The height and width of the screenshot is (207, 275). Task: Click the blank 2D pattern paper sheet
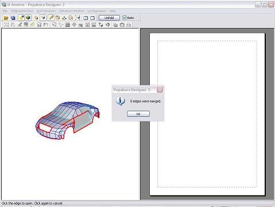click(x=207, y=114)
